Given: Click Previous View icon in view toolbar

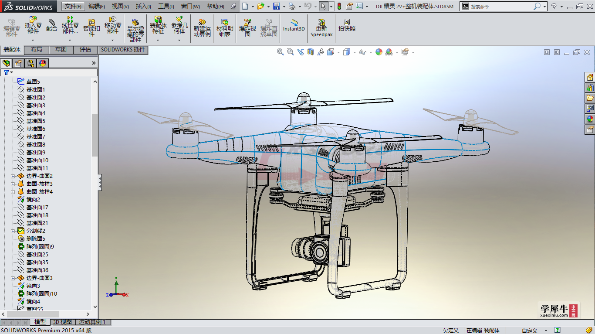Looking at the screenshot, I should click(301, 52).
